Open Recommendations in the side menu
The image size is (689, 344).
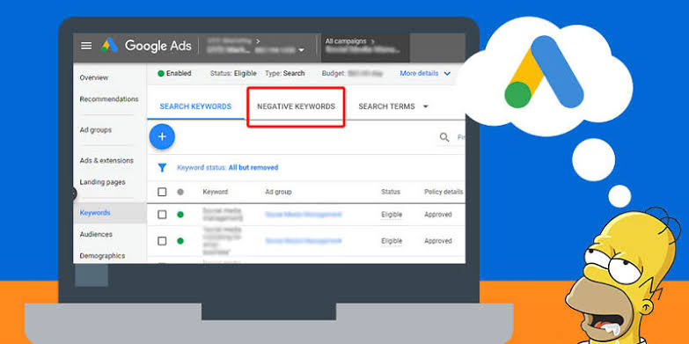(x=109, y=99)
